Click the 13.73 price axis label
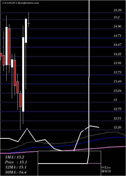The image size is (126, 176). [117, 72]
